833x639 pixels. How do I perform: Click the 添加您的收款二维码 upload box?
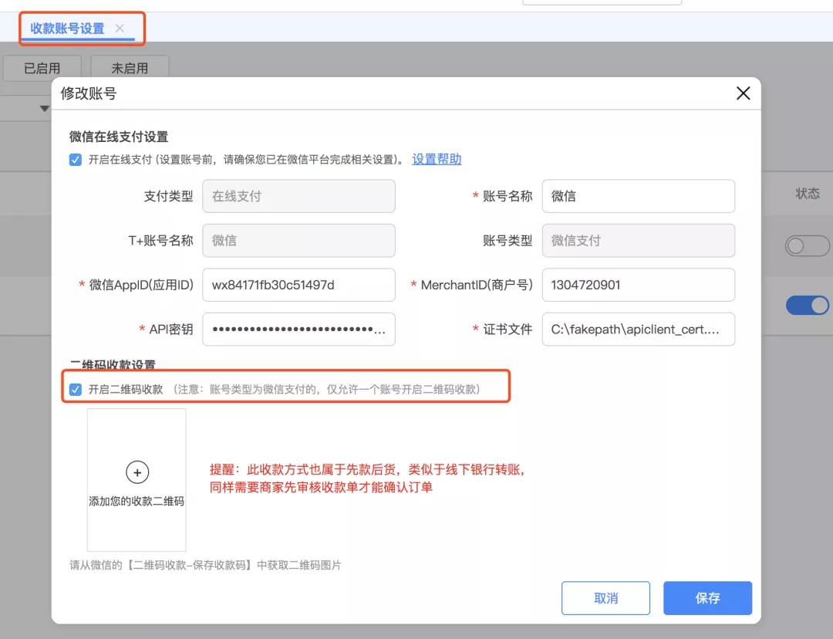(137, 480)
